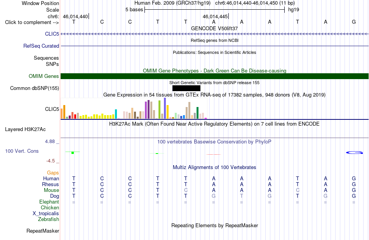Select the Elephant alignment row label
This screenshot has width=369, height=240.
49,202
